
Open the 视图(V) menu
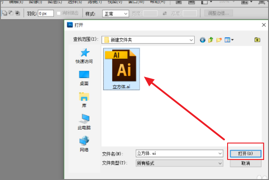click(115, 2)
